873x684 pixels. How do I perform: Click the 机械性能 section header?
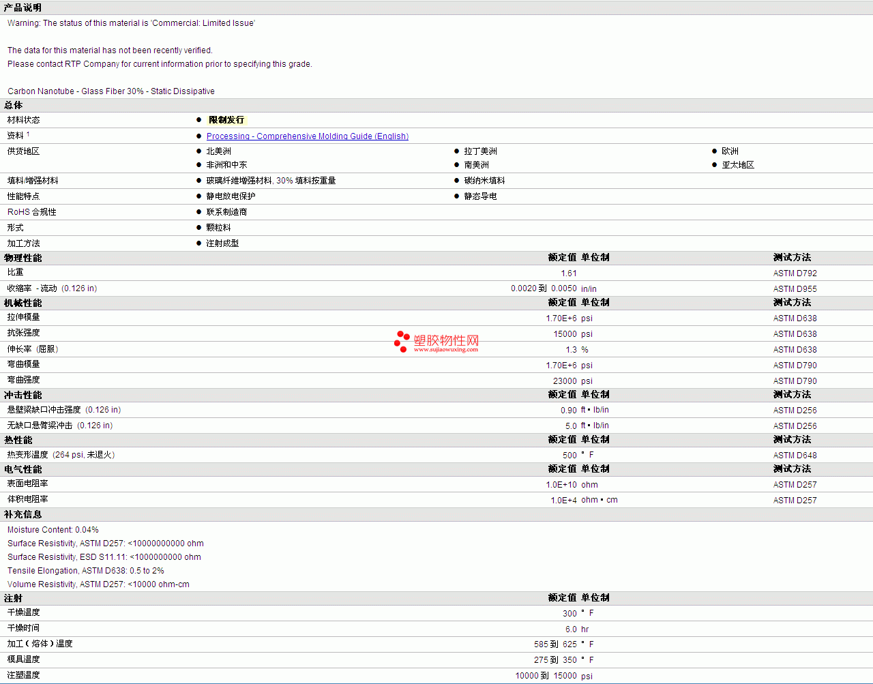(x=23, y=303)
